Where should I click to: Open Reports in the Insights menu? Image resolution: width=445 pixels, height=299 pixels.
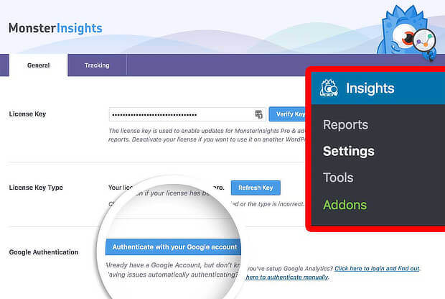point(345,124)
